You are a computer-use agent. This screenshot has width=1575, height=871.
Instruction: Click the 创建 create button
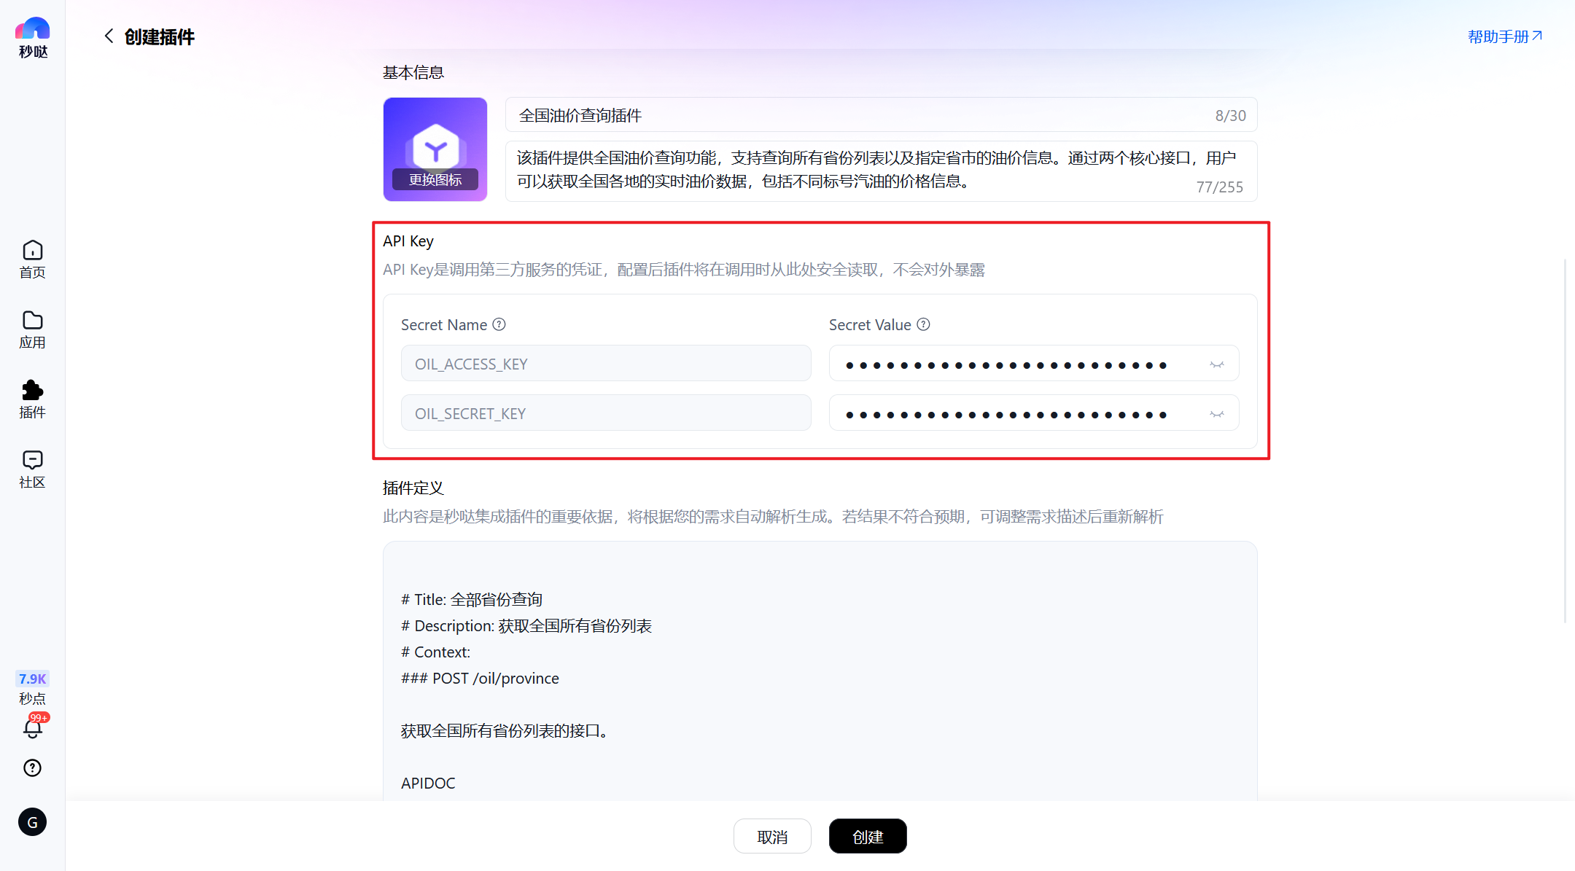(868, 836)
